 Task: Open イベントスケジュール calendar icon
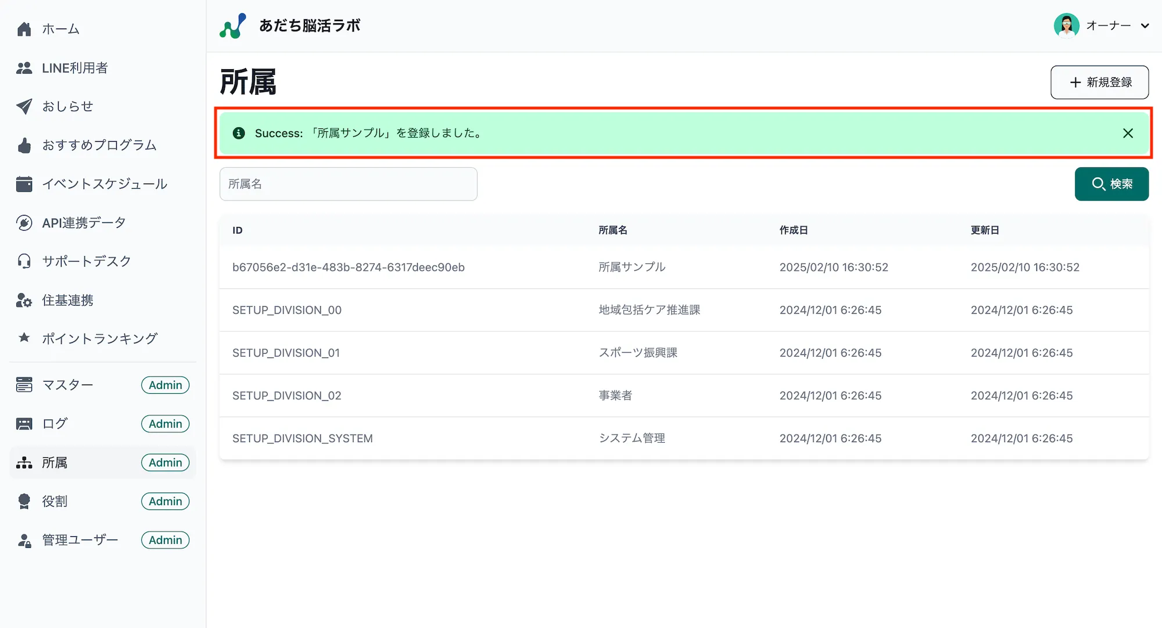click(24, 184)
